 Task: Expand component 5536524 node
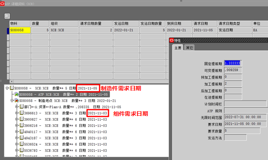point(17,144)
